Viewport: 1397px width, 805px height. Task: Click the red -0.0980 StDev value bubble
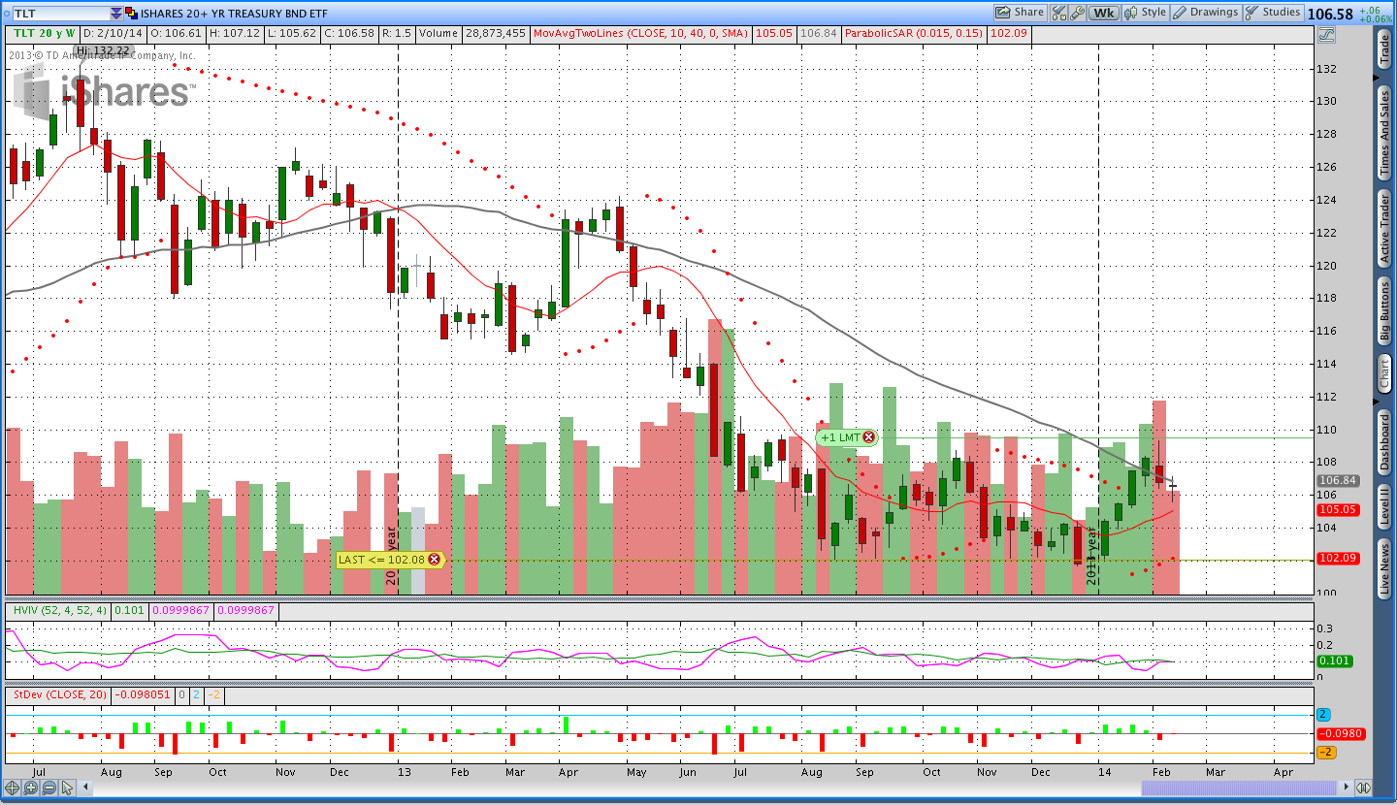(x=1341, y=734)
